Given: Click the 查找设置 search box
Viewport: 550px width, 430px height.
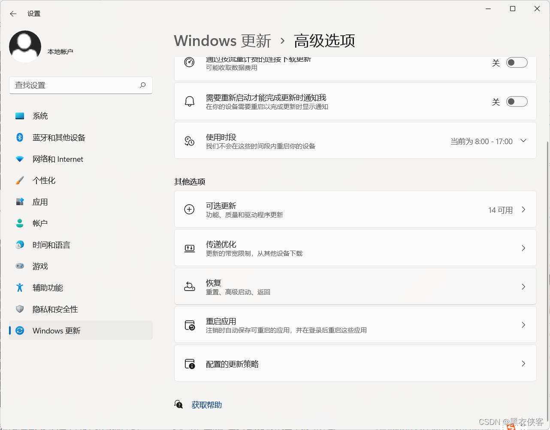Looking at the screenshot, I should click(81, 85).
